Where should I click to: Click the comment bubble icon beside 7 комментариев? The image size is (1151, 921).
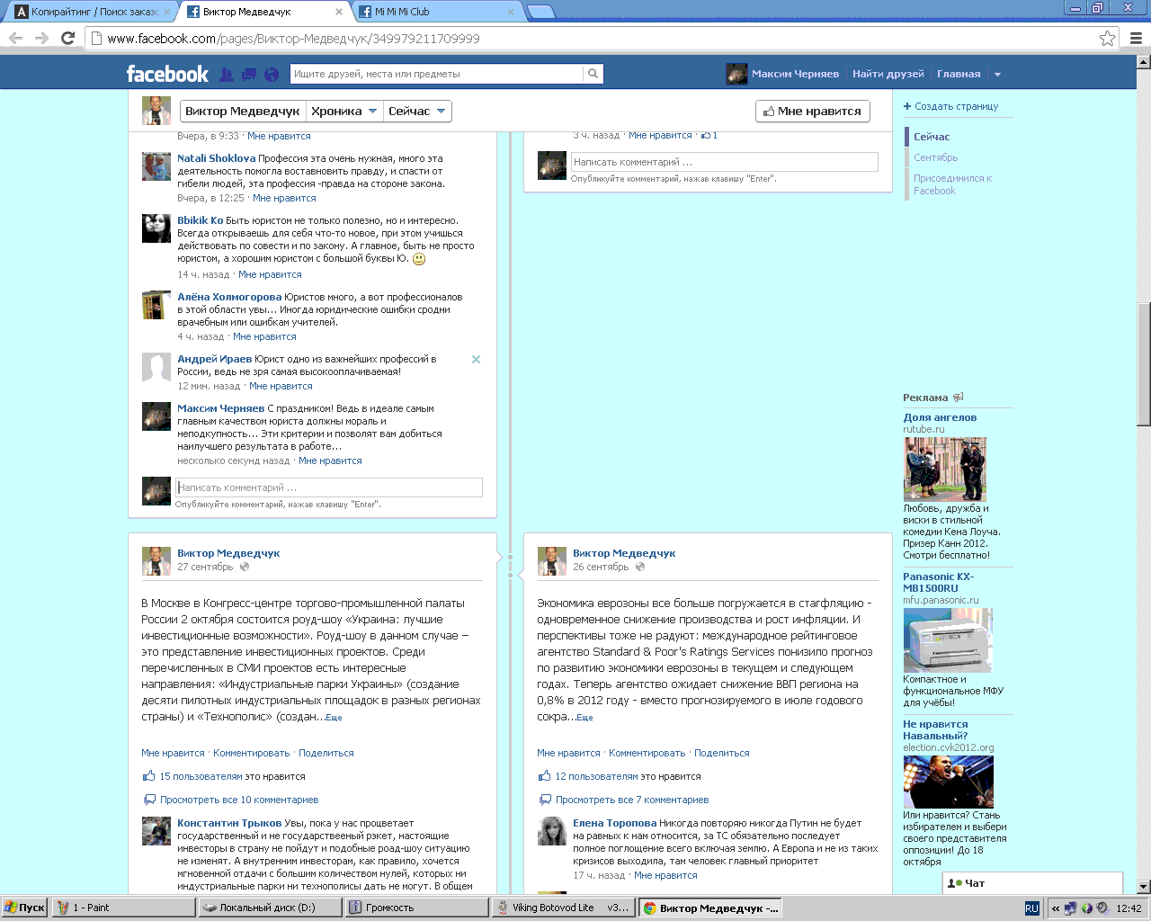(545, 799)
